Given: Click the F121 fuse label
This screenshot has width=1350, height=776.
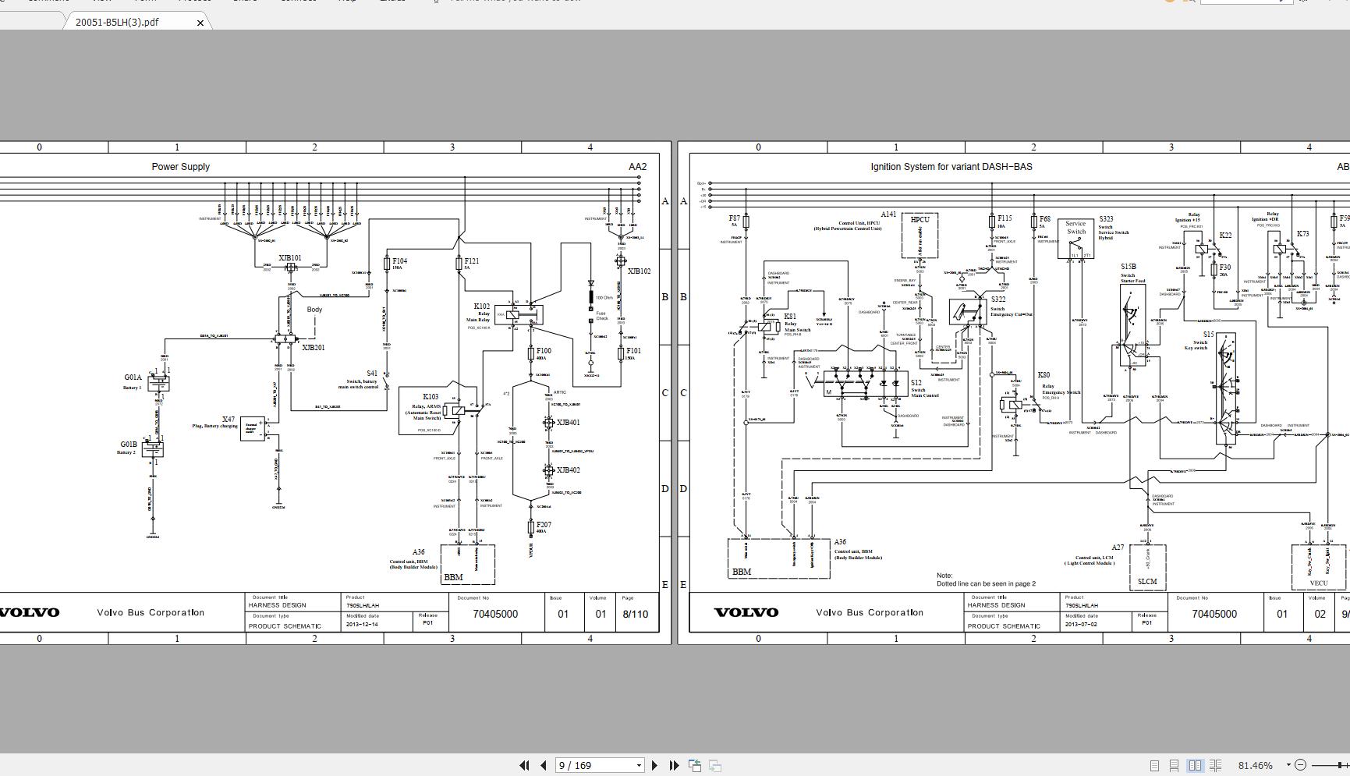Looking at the screenshot, I should point(472,261).
